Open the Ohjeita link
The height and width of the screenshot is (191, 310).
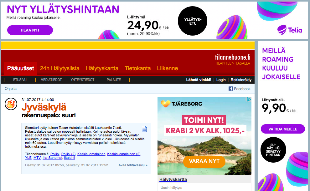[11, 89]
